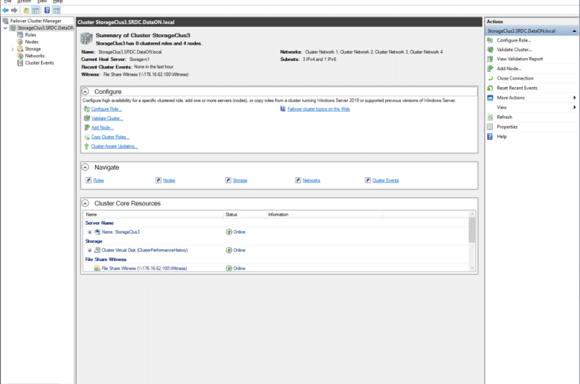
Task: Click Properties in Actions pane
Action: [507, 127]
